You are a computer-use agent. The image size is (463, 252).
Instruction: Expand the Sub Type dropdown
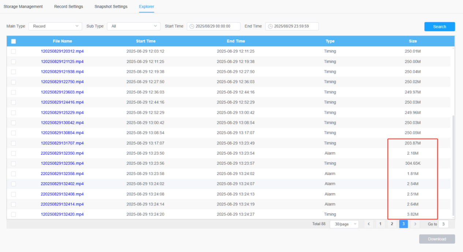pyautogui.click(x=134, y=26)
